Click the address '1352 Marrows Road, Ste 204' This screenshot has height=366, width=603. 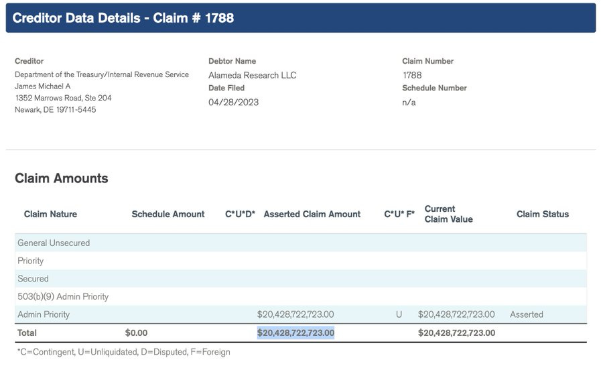[63, 98]
